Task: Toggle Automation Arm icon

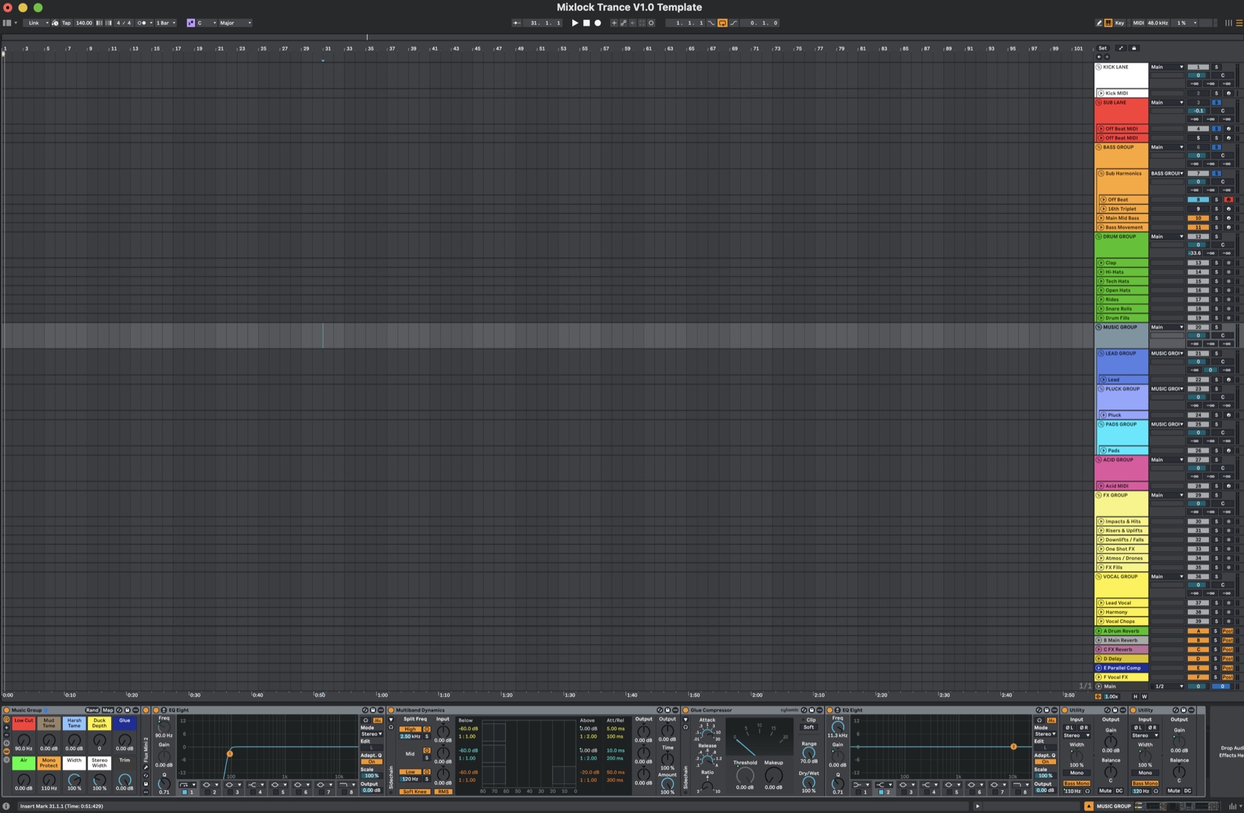Action: coord(623,23)
